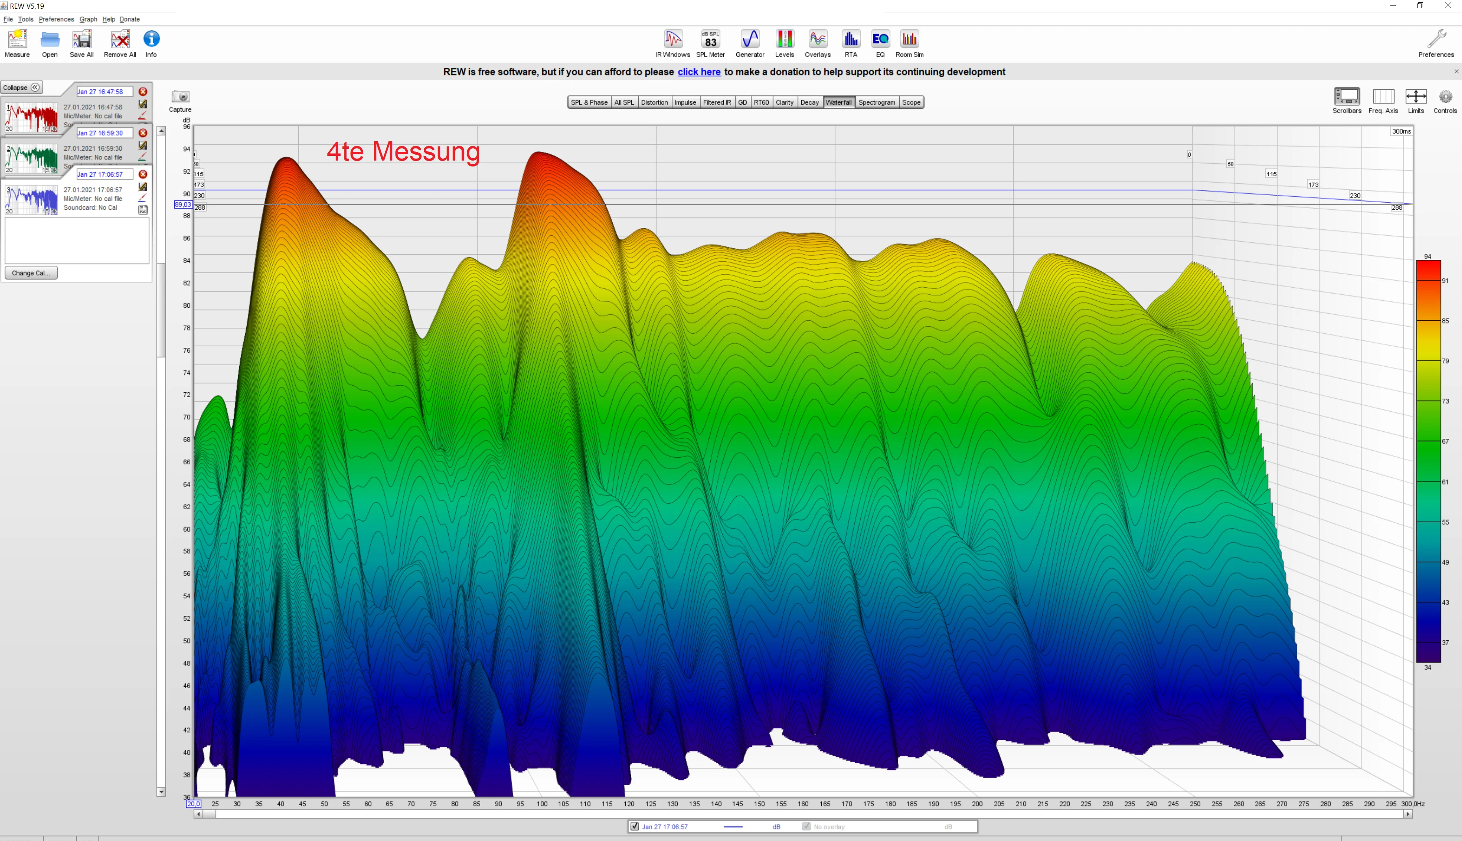This screenshot has height=841, width=1462.
Task: Toggle the No overlay checkbox
Action: coord(806,826)
